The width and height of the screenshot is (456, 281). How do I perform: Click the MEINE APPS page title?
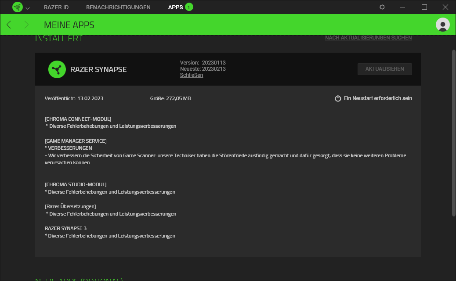[69, 25]
